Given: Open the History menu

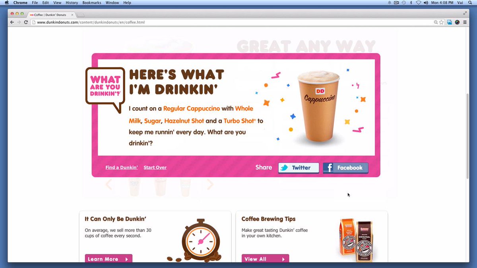Looking at the screenshot, I should coord(72,3).
